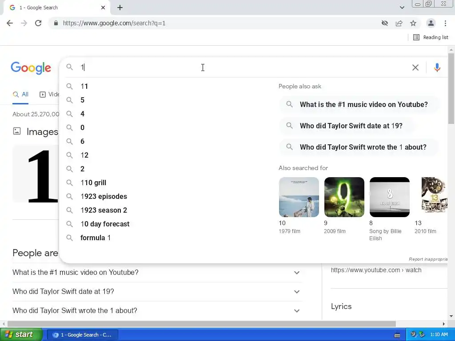This screenshot has width=455, height=341.
Task: Click the vertical page scrollbar thumb
Action: [451, 88]
